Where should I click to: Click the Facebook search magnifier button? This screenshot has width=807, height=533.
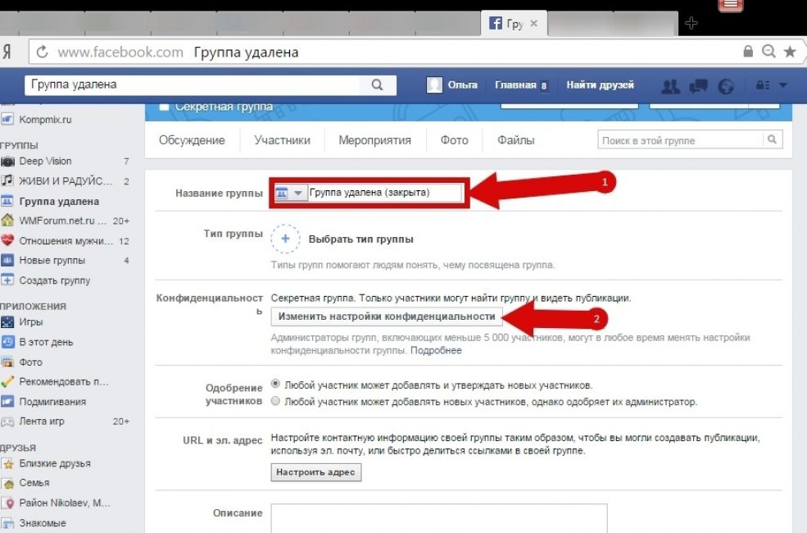coord(377,85)
